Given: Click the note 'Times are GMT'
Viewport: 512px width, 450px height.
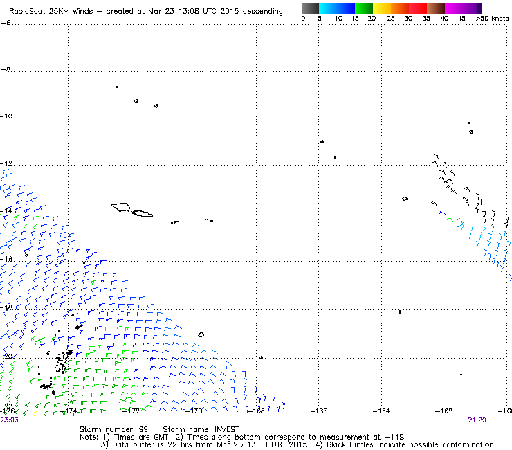Looking at the screenshot, I should [140, 437].
